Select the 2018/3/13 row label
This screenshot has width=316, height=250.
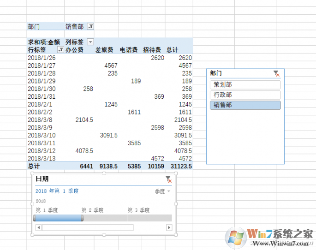pyautogui.click(x=42, y=159)
